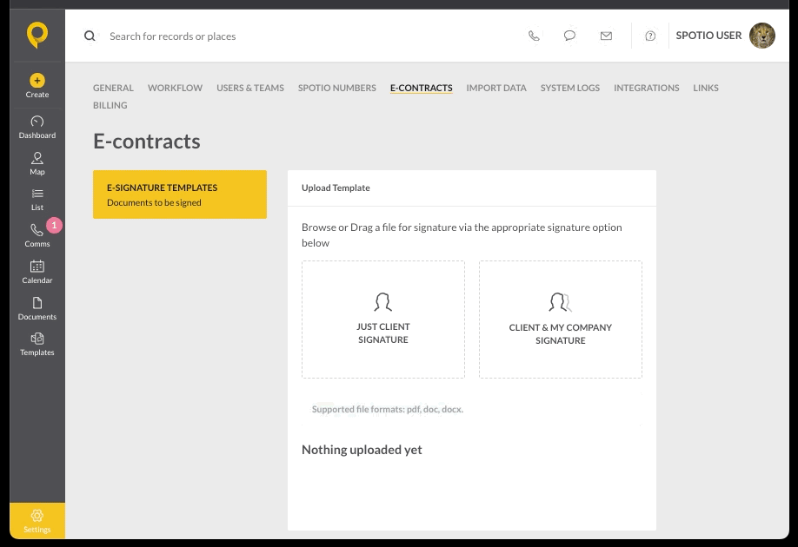Select the Client & My Company Signature option
Viewport: 798px width, 547px height.
[560, 319]
